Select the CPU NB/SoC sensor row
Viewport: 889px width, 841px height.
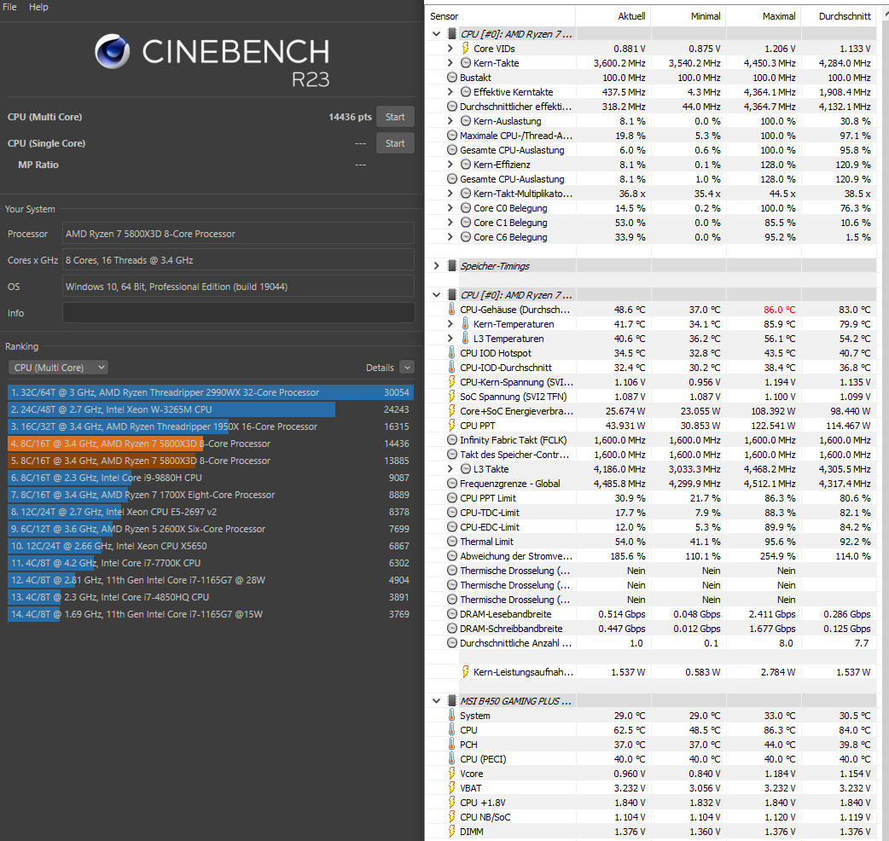[651, 816]
